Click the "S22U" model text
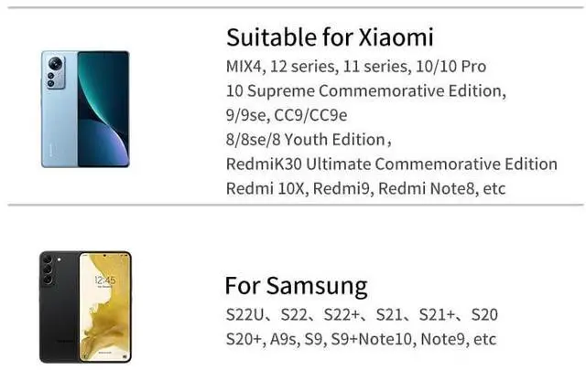586x370 pixels. (246, 315)
